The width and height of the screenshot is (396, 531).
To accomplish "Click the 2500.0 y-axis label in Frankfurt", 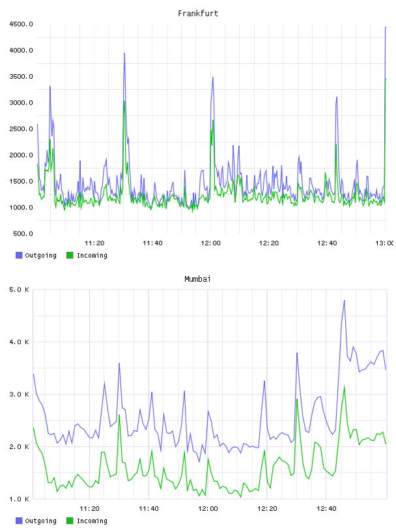I will pos(21,129).
